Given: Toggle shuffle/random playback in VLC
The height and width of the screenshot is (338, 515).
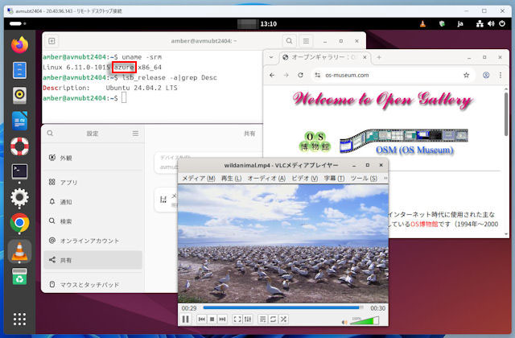Looking at the screenshot, I should click(x=283, y=319).
